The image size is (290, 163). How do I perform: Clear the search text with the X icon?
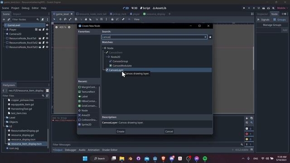205,37
